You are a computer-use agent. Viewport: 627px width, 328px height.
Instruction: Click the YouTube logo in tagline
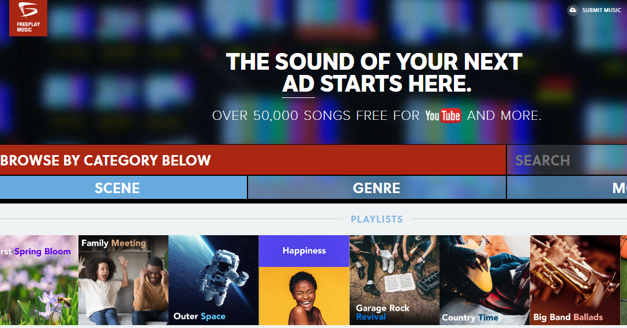pyautogui.click(x=443, y=115)
